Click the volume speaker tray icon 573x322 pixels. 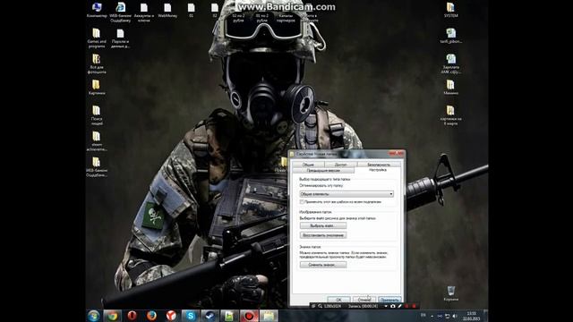455,316
